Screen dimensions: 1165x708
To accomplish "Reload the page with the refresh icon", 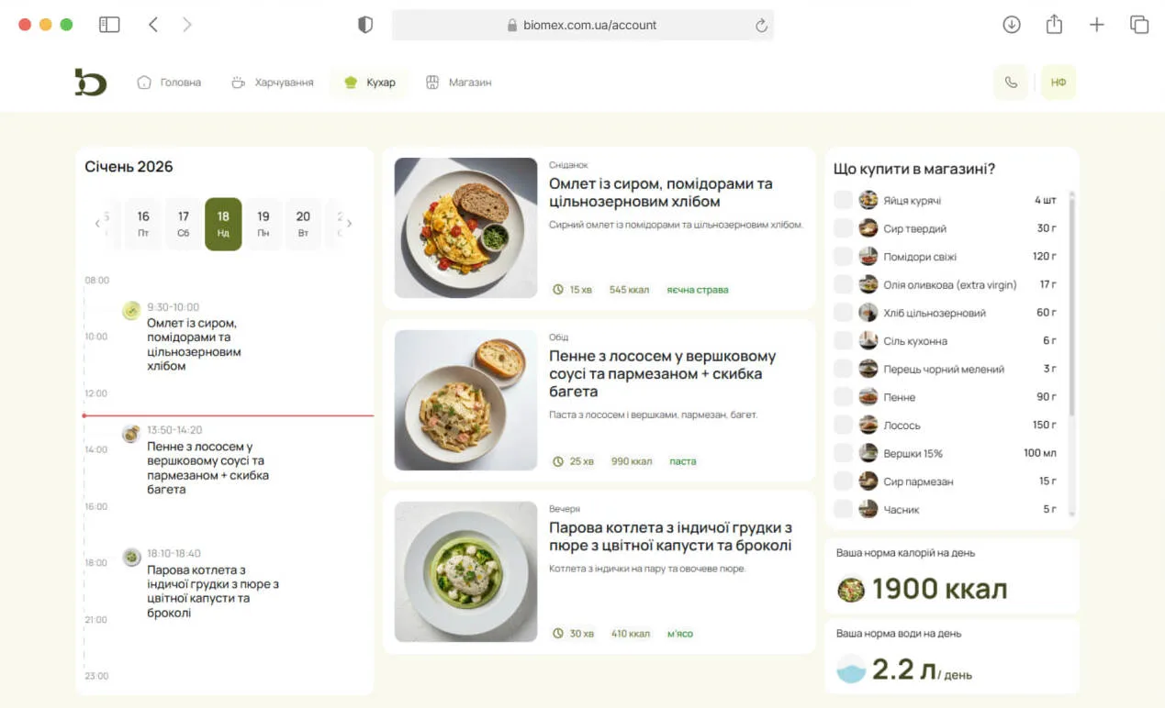I will click(761, 26).
